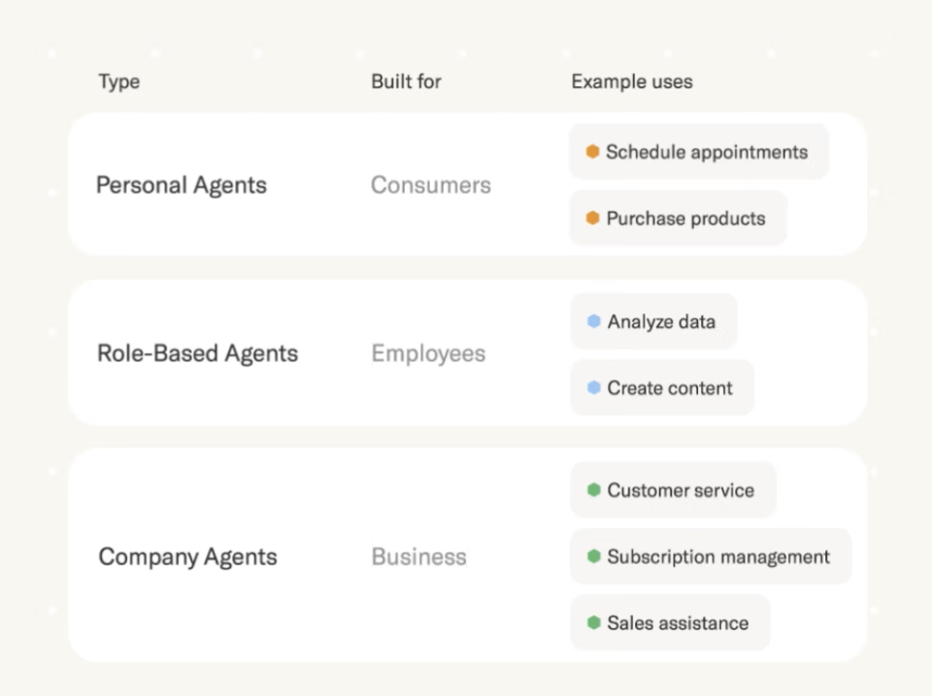Choose the Create content chip
The width and height of the screenshot is (932, 696).
[x=662, y=387]
